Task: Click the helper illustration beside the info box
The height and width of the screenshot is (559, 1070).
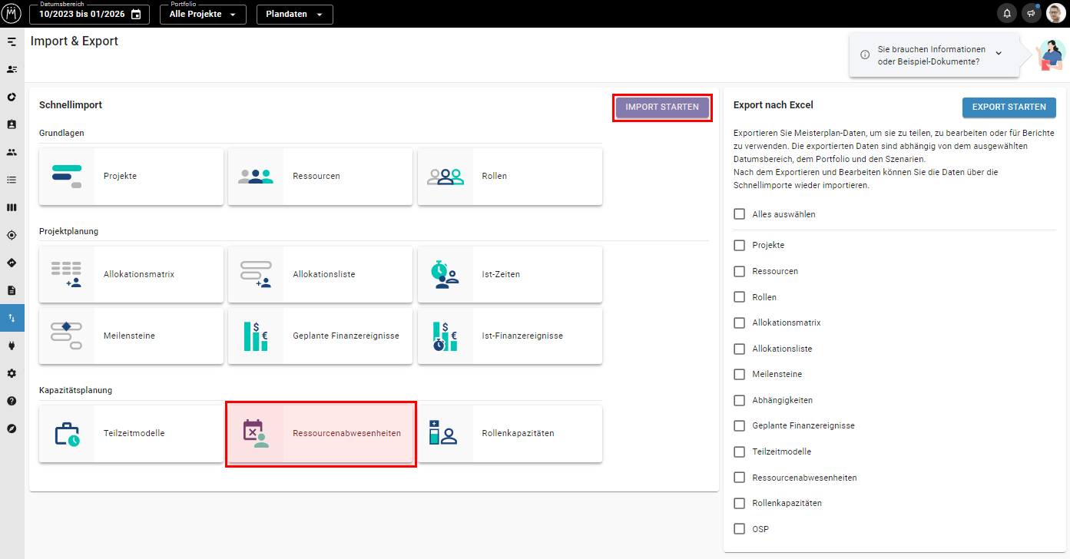Action: pos(1049,55)
